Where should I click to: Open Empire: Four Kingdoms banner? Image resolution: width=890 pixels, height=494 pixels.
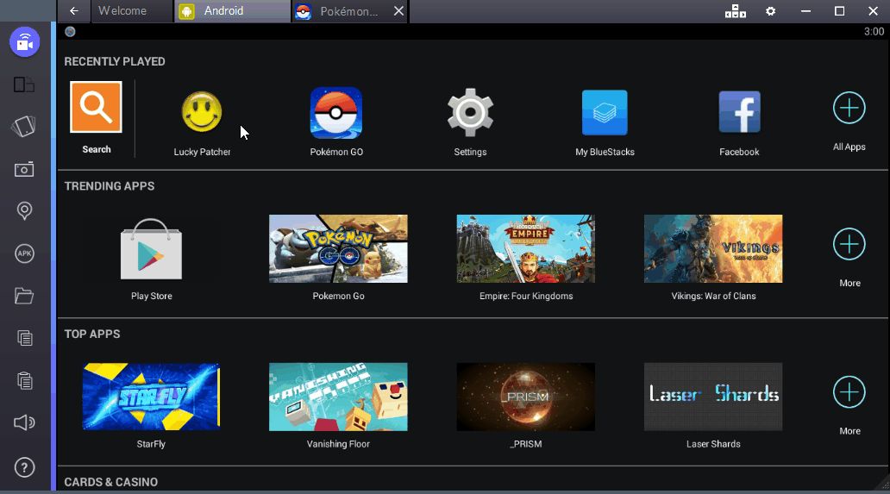pos(525,248)
